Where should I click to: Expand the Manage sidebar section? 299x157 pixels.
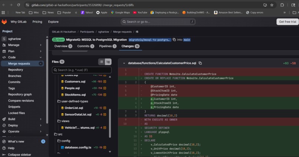[40, 45]
